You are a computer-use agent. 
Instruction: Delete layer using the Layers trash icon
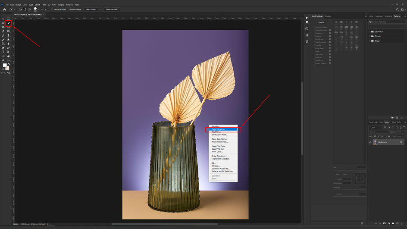(401, 223)
